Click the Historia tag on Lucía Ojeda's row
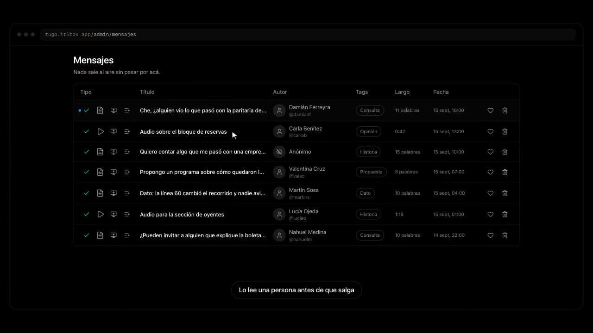Image resolution: width=593 pixels, height=333 pixels. pos(369,215)
